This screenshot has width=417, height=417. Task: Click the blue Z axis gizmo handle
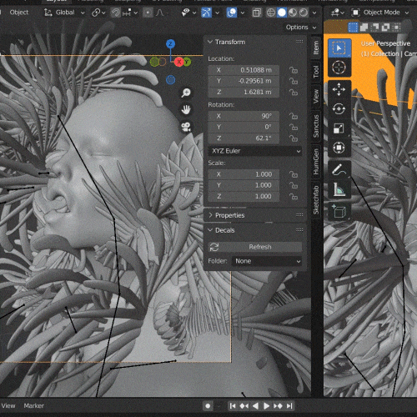[170, 43]
